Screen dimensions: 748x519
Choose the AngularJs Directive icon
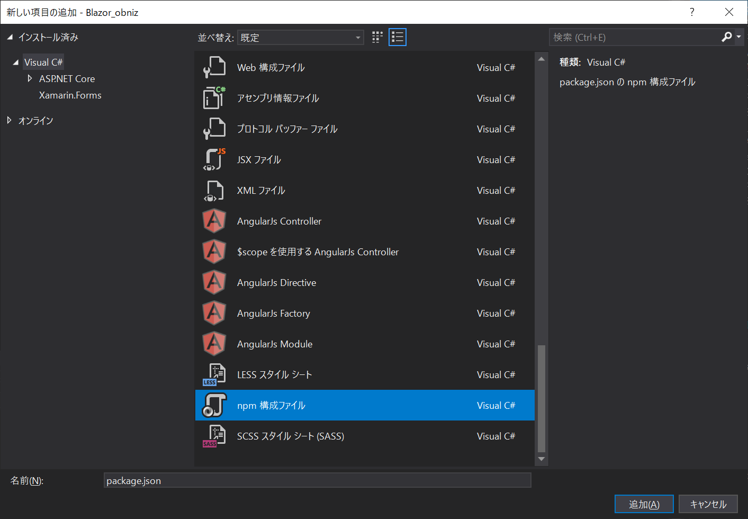tap(214, 282)
